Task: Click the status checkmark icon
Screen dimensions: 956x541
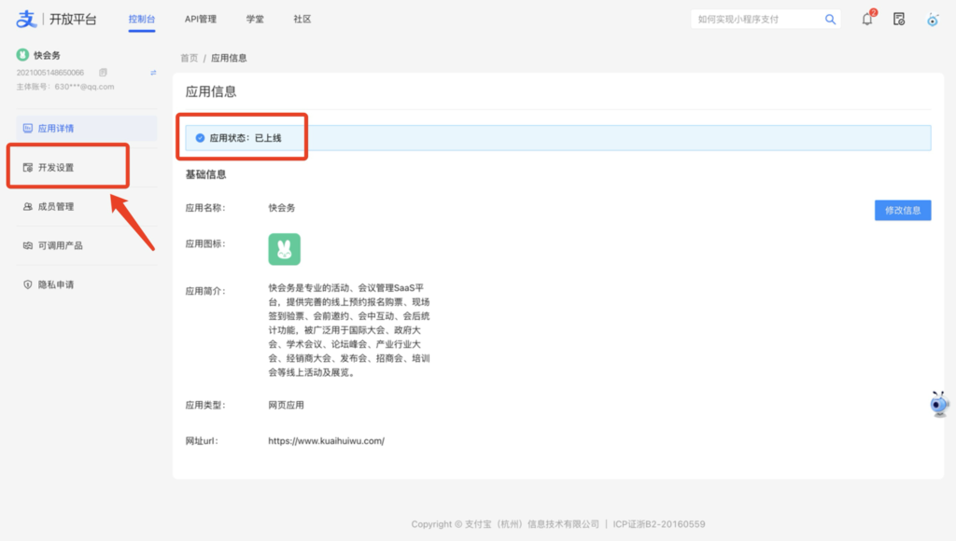Action: [200, 138]
